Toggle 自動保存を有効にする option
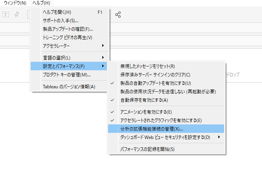The width and height of the screenshot is (262, 172). click(x=144, y=100)
